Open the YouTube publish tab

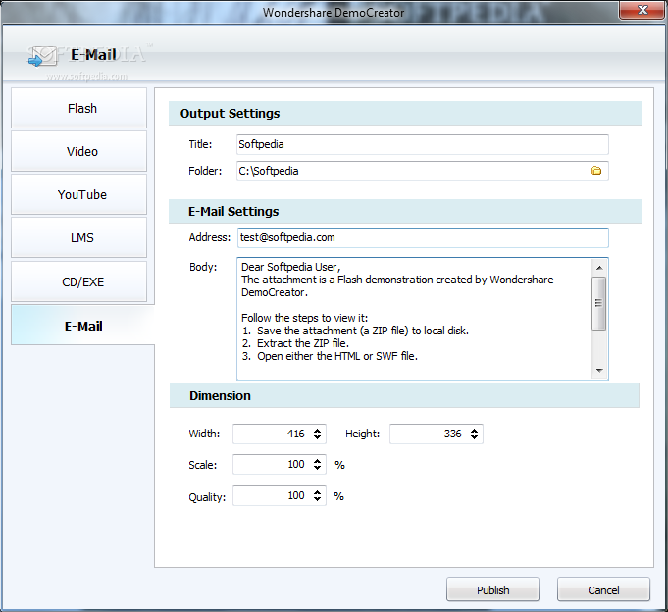78,194
